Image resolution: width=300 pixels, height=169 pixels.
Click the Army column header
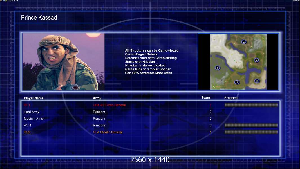point(97,98)
